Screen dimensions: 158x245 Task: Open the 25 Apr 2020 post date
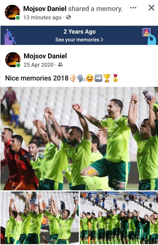[x=39, y=65]
